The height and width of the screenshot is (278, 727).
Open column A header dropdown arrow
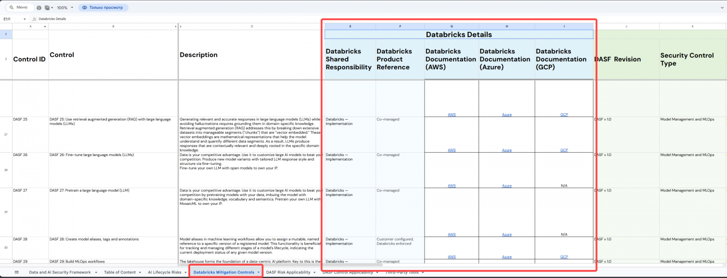(x=45, y=27)
